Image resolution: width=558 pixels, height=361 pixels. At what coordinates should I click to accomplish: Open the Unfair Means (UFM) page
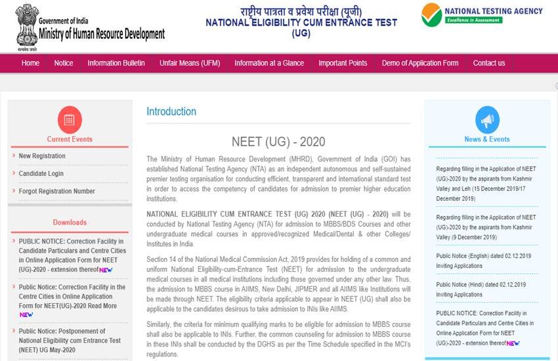pyautogui.click(x=190, y=63)
